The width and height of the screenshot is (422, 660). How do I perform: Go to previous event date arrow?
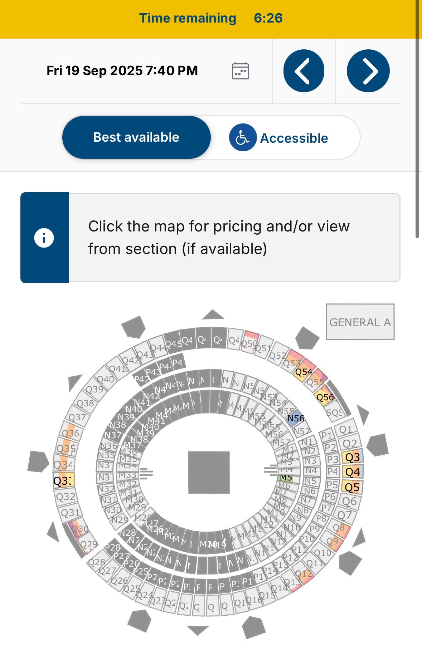coord(304,71)
